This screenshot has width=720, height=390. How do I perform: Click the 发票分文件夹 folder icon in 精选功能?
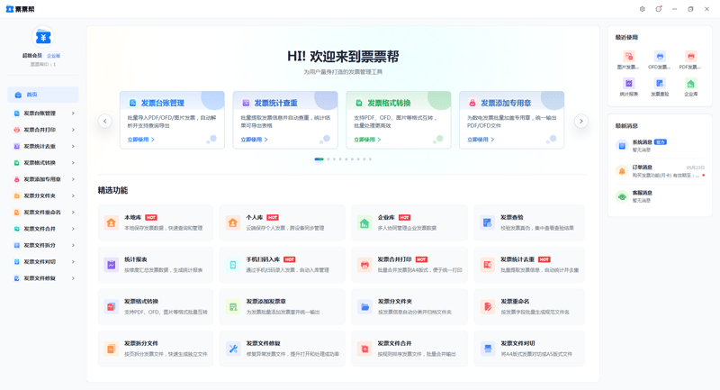click(364, 307)
